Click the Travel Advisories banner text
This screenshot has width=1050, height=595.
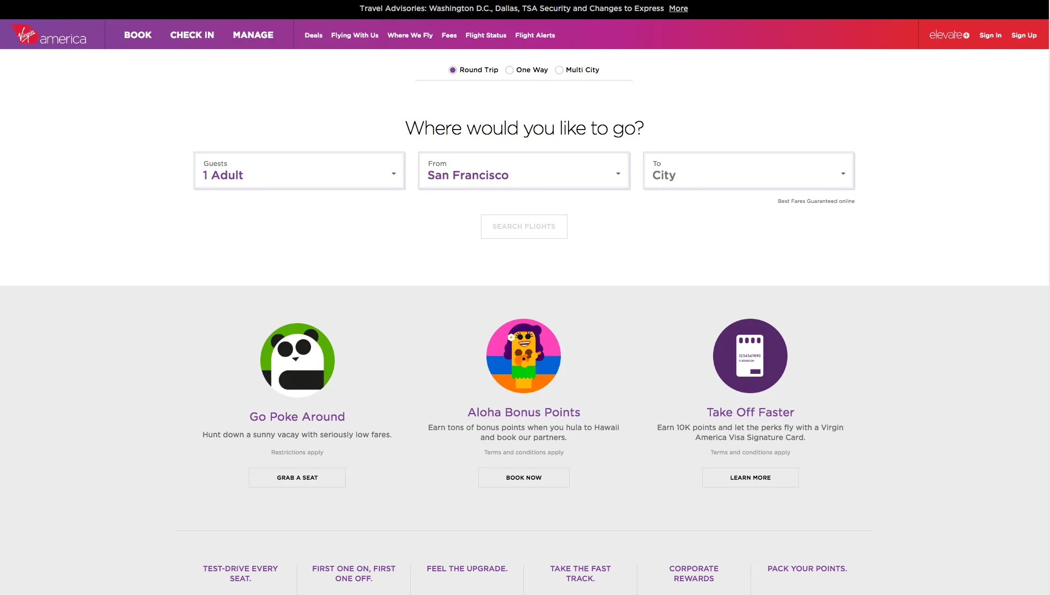[512, 8]
